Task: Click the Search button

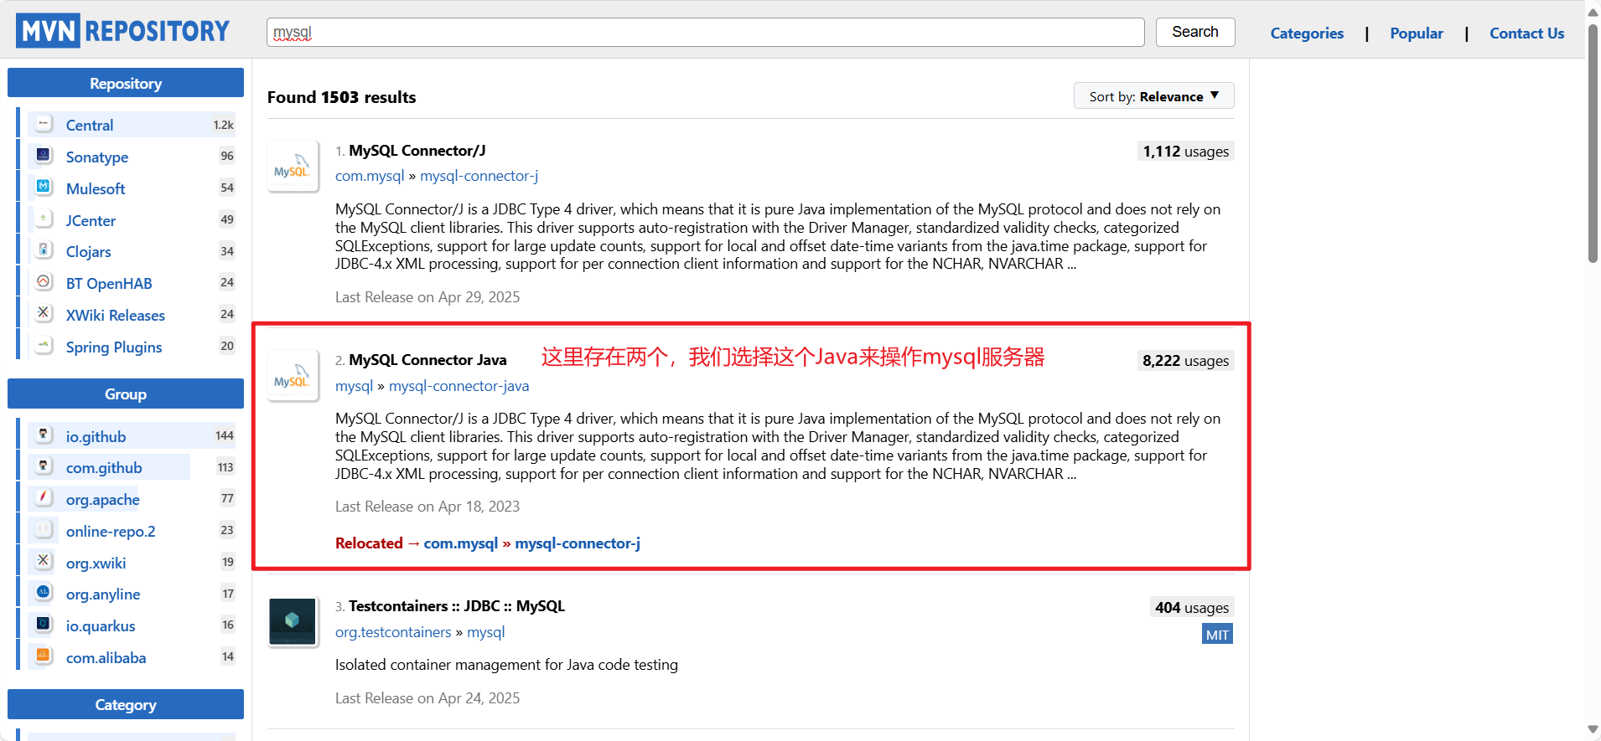Action: [1195, 32]
